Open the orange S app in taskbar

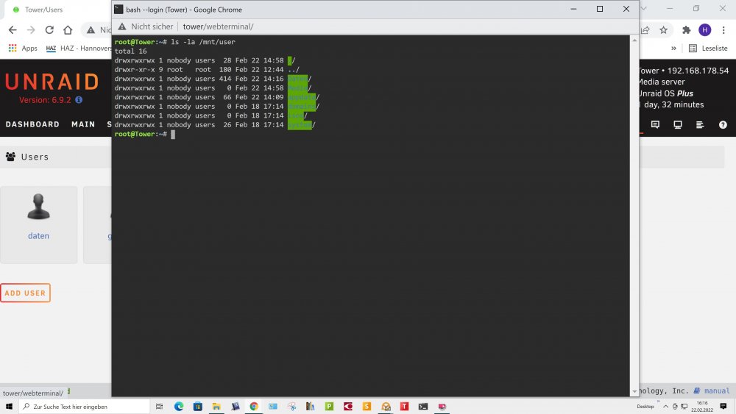(367, 407)
